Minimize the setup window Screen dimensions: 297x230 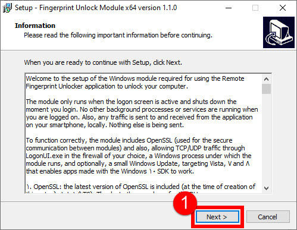[x=229, y=8]
